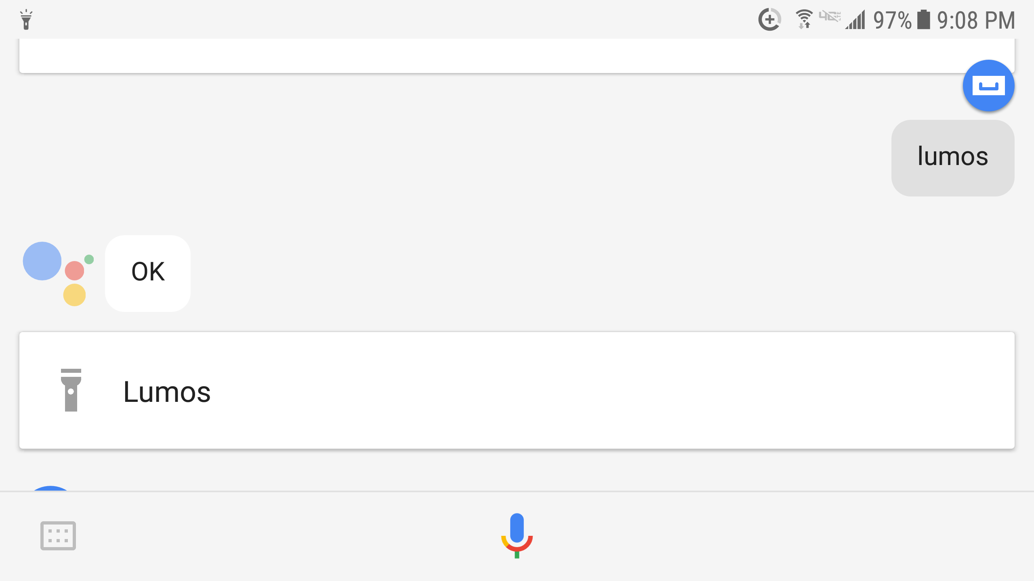Viewport: 1034px width, 581px height.
Task: Tap the flashlight indicator in the status bar
Action: (x=26, y=19)
